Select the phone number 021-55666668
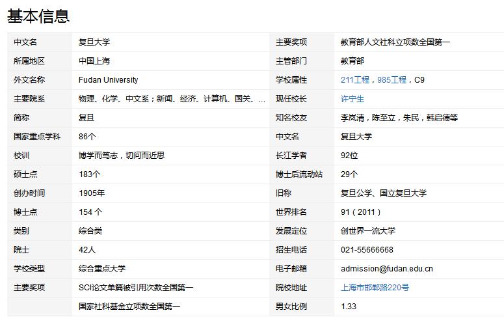 [x=367, y=250]
